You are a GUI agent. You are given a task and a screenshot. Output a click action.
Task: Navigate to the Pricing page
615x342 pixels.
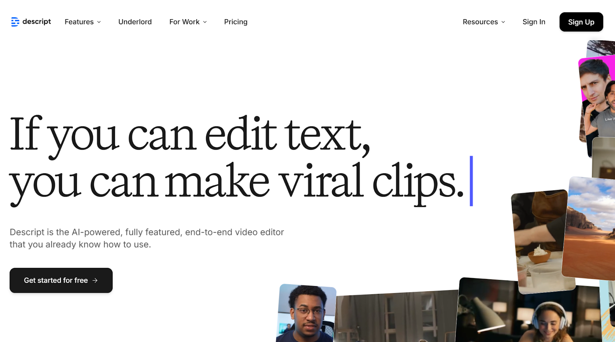coord(236,22)
